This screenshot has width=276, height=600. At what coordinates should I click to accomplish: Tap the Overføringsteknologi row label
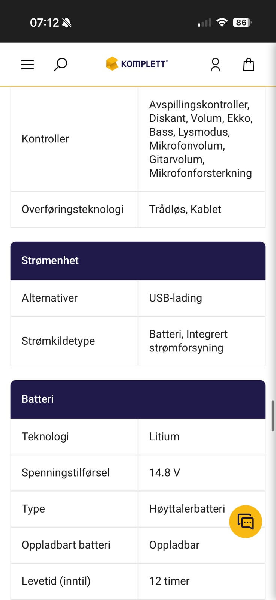[72, 209]
